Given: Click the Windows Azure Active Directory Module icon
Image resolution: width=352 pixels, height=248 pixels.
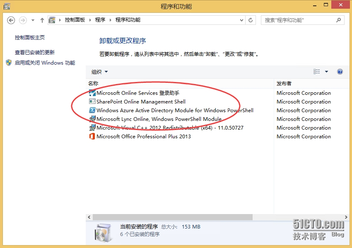Looking at the screenshot, I should pos(92,110).
